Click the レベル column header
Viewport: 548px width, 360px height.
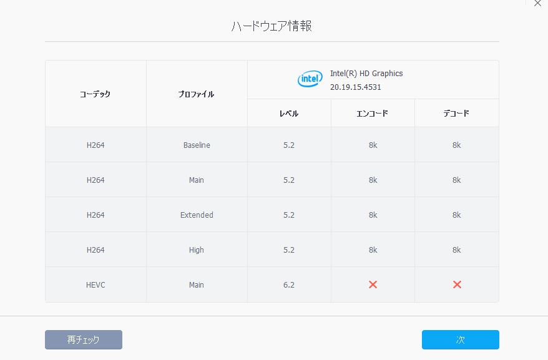288,114
